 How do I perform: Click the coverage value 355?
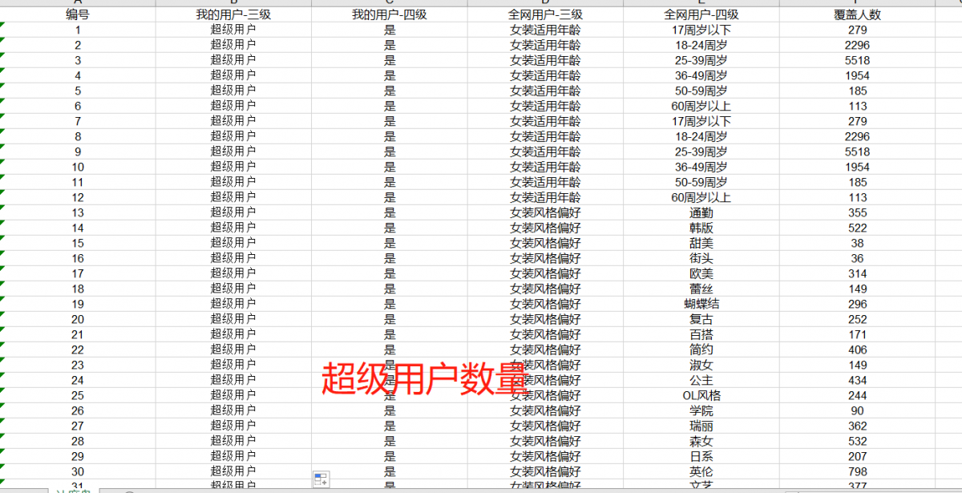tap(857, 212)
